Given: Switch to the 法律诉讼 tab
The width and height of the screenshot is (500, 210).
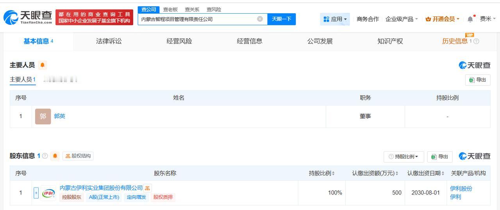Looking at the screenshot, I should point(109,41).
